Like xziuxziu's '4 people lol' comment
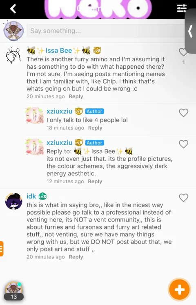 click(183, 112)
